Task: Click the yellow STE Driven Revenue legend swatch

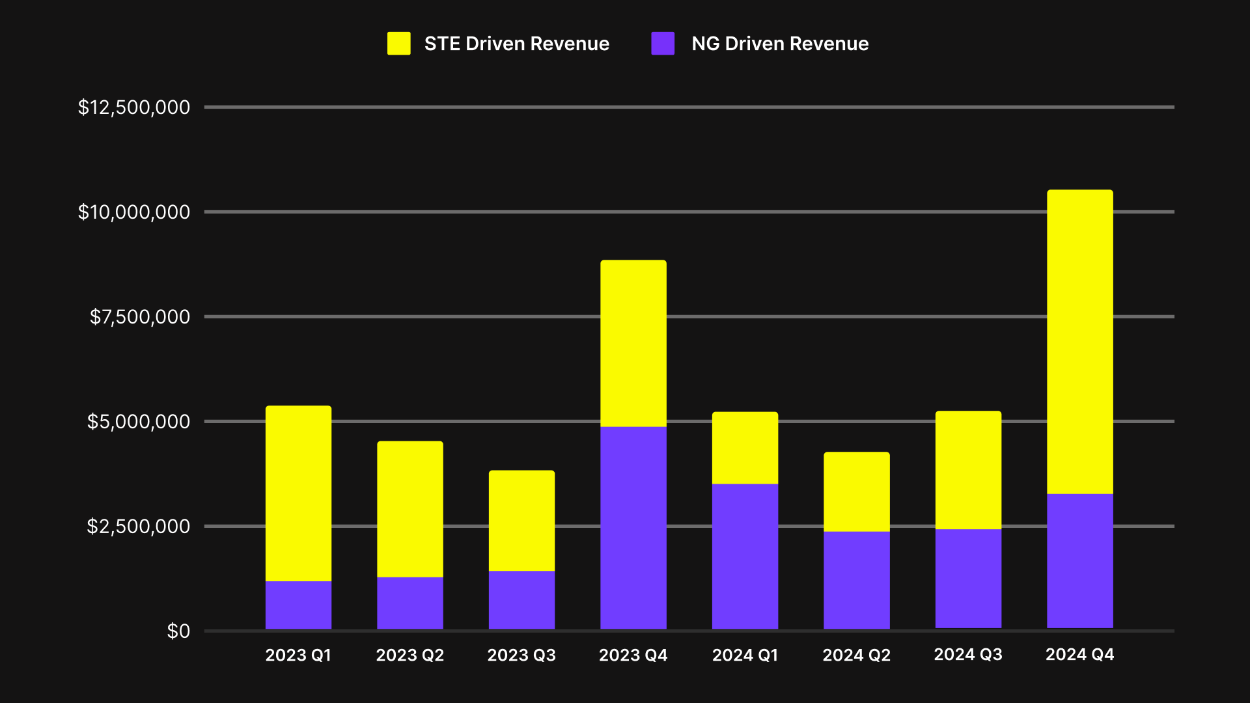Action: pyautogui.click(x=398, y=44)
